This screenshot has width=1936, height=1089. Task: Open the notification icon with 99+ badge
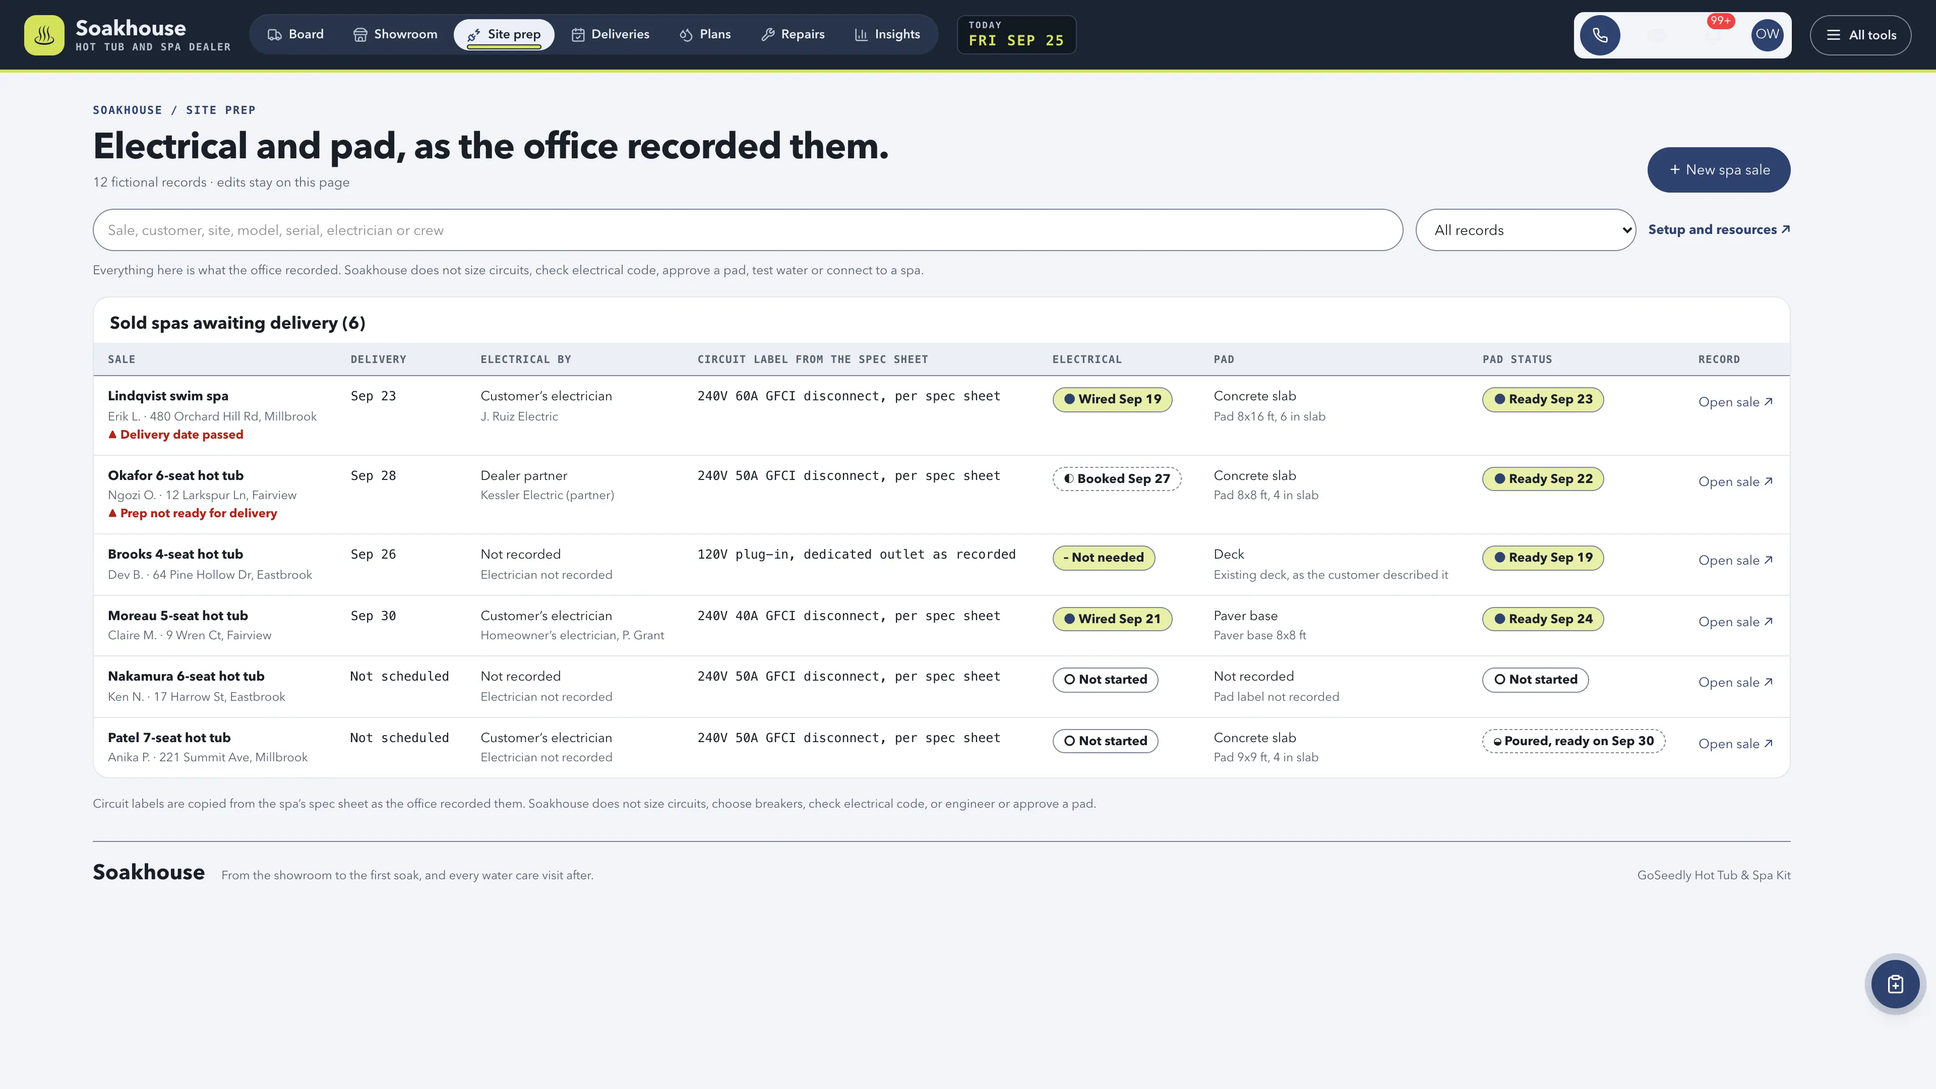(1713, 35)
